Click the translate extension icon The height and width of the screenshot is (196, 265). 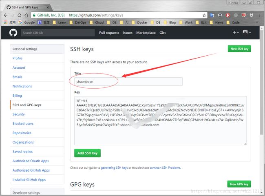tap(212, 15)
